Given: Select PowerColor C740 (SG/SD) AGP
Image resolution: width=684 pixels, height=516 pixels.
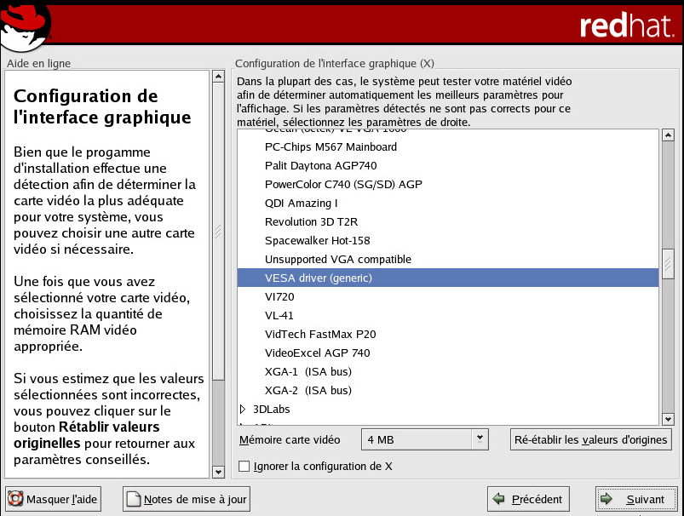Looking at the screenshot, I should coord(448,184).
